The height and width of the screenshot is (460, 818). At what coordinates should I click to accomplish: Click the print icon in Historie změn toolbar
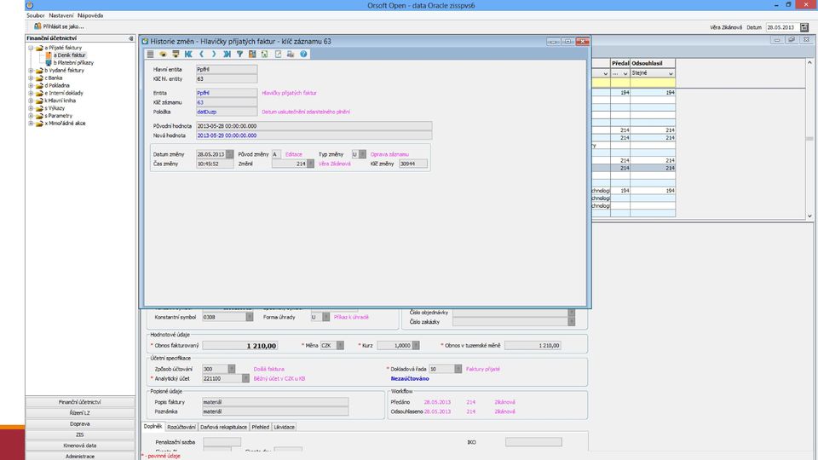[291, 55]
